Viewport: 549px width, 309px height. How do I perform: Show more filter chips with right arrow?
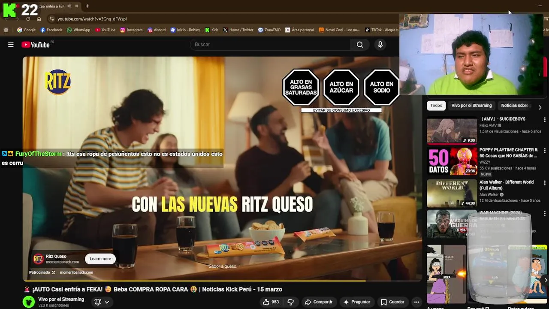(x=540, y=107)
